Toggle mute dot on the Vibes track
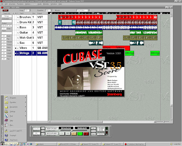The width and height of the screenshot is (182, 146). point(16,48)
